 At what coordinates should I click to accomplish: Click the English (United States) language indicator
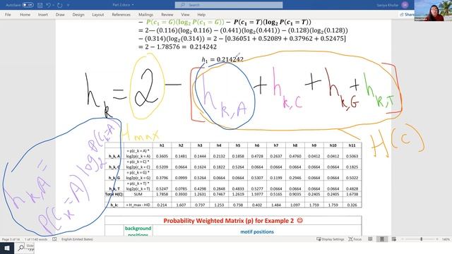click(77, 239)
